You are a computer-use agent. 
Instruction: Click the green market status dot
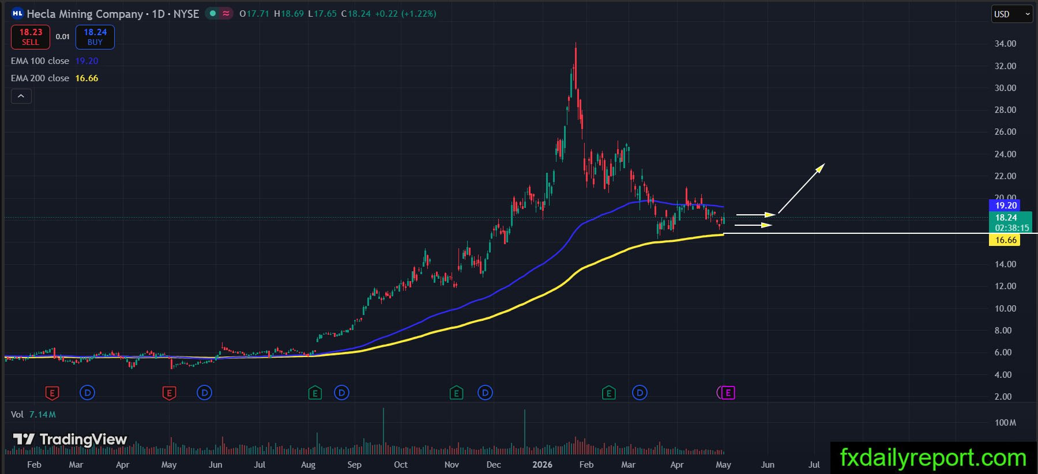coord(213,13)
